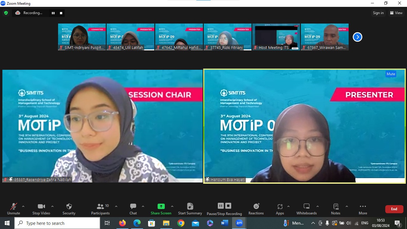Unmute the microphone
The height and width of the screenshot is (229, 407).
click(13, 209)
